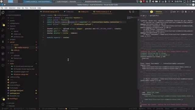Open the Selection menu
Screen dimensions: 195x110
pos(12,8)
